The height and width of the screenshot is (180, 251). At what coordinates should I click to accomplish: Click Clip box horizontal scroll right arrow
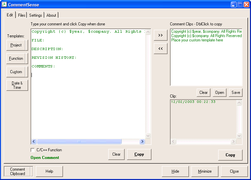point(233,141)
